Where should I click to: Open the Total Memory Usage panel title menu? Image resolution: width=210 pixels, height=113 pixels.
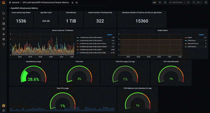(x=33, y=61)
